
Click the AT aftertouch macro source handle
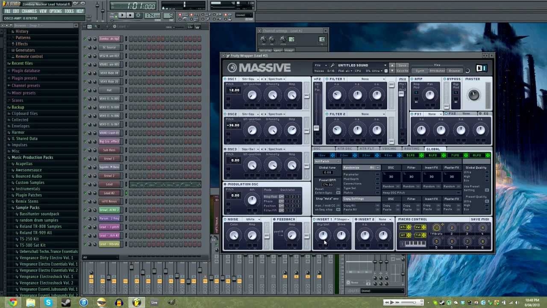tap(405, 235)
